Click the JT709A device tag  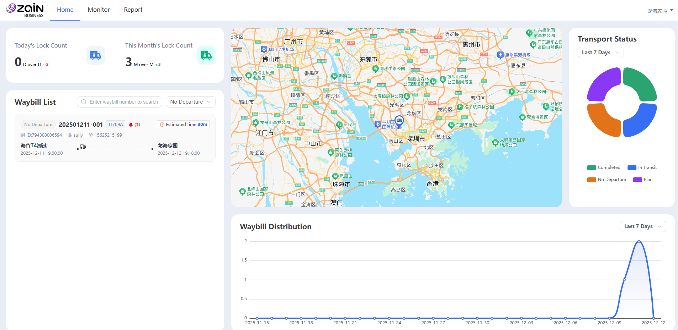115,125
